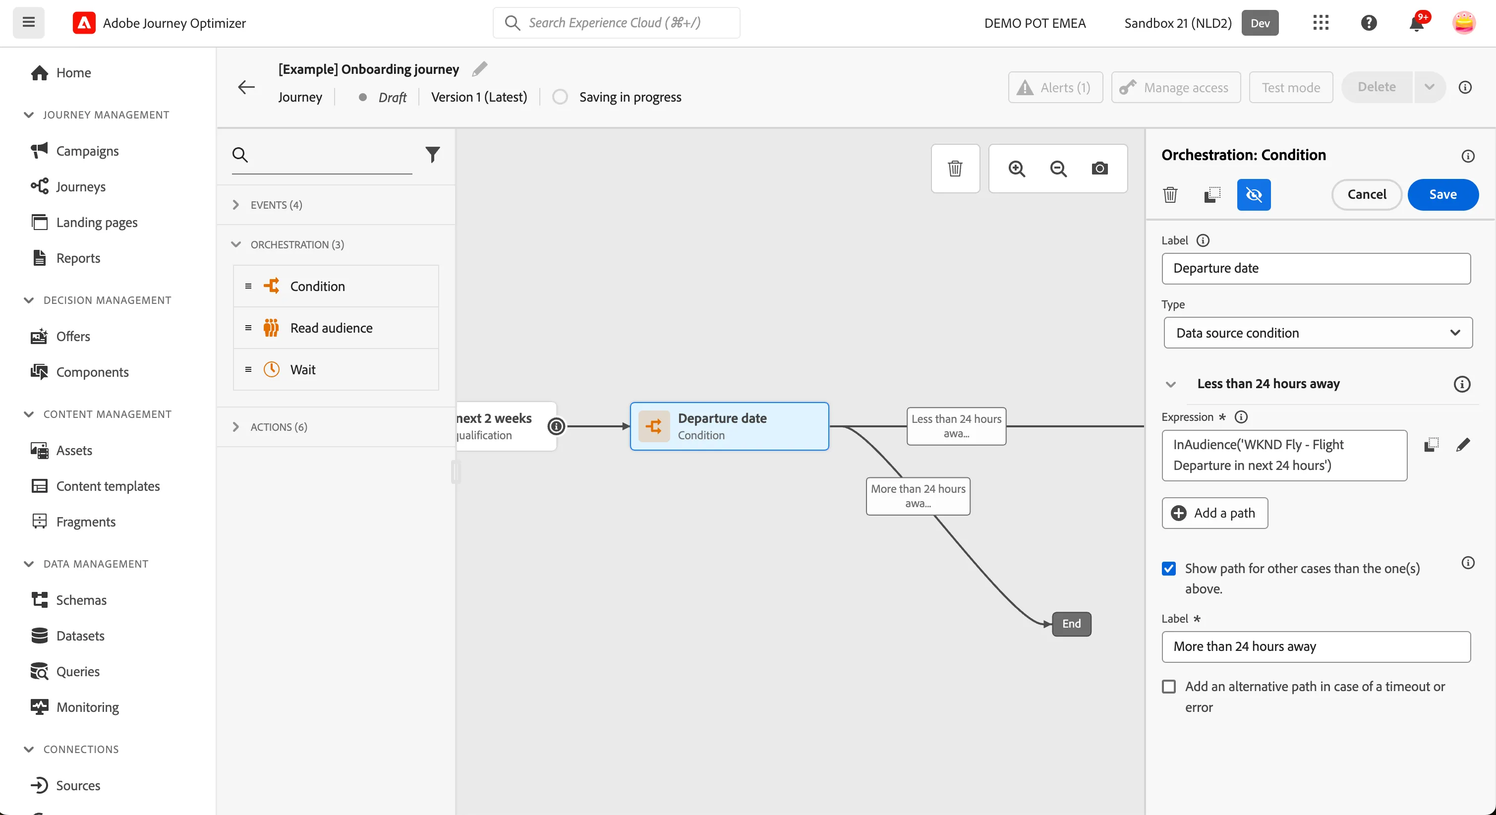The height and width of the screenshot is (815, 1496).
Task: Click the trash icon on the canvas toolbar
Action: pyautogui.click(x=955, y=169)
